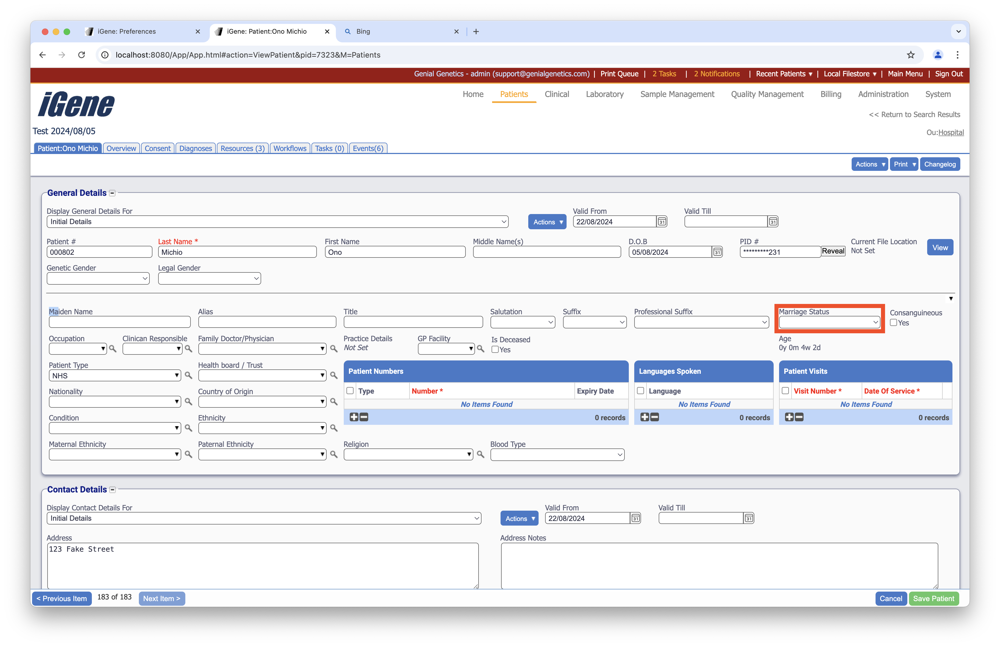
Task: Bookmark this page with star icon
Action: (911, 55)
